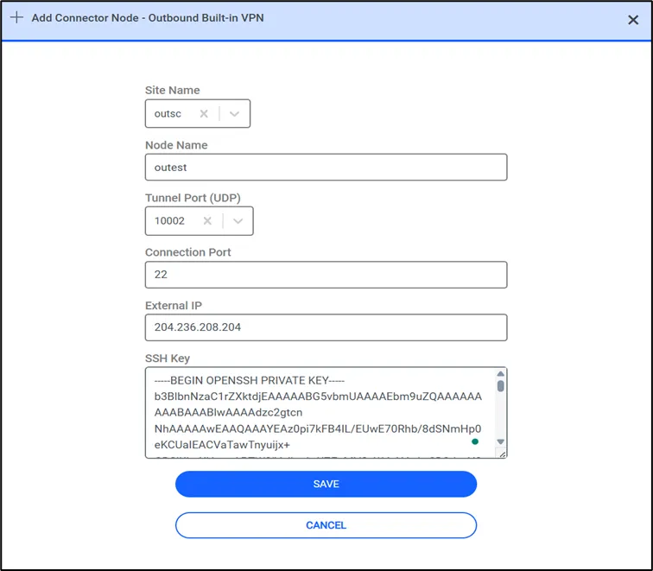
Task: Cancel adding the connector node
Action: (326, 525)
